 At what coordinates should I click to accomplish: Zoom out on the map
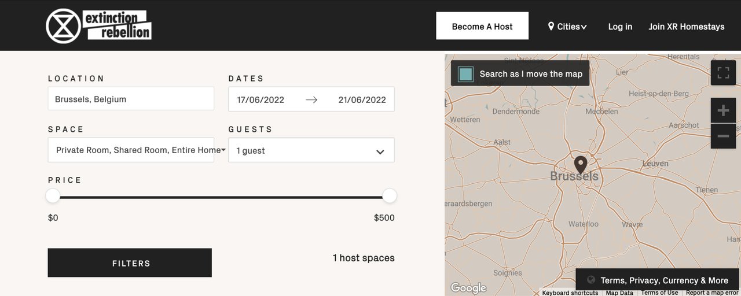coord(723,136)
